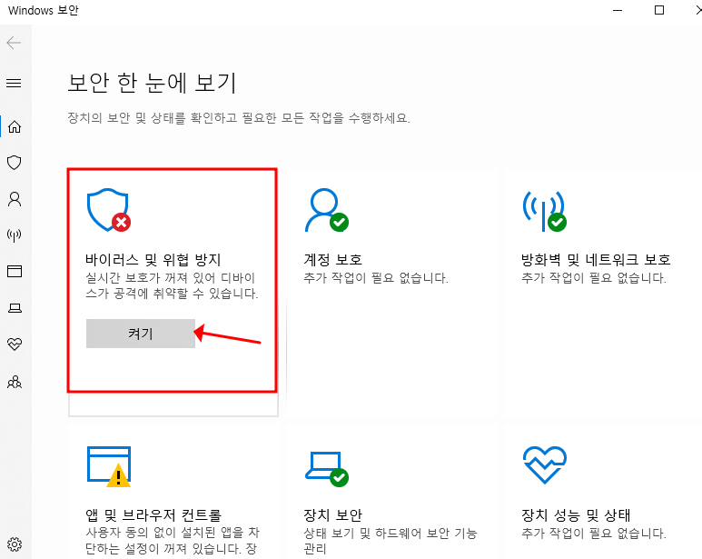
Task: Go back using the back arrow
Action: 14,43
